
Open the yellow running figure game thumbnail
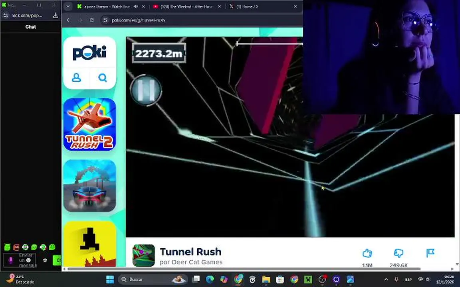click(x=89, y=244)
